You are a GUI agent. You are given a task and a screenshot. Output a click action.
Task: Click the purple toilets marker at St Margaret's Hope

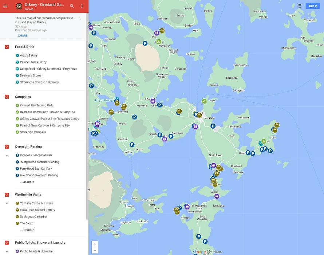click(187, 207)
